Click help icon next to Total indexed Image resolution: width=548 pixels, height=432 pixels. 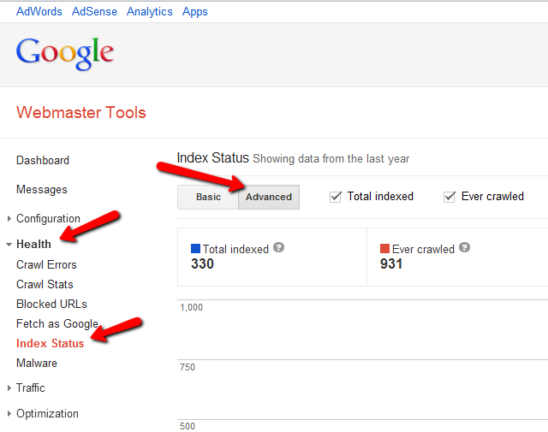pyautogui.click(x=278, y=247)
